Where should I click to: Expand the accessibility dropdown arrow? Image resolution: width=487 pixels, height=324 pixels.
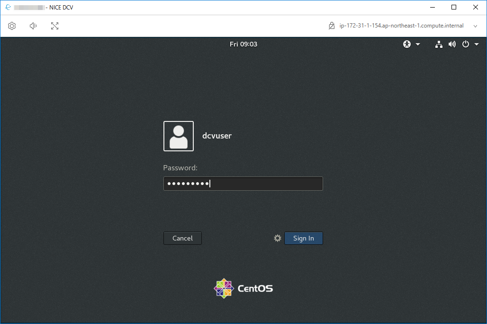[417, 44]
